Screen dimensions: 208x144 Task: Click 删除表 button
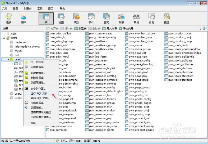(x=94, y=28)
